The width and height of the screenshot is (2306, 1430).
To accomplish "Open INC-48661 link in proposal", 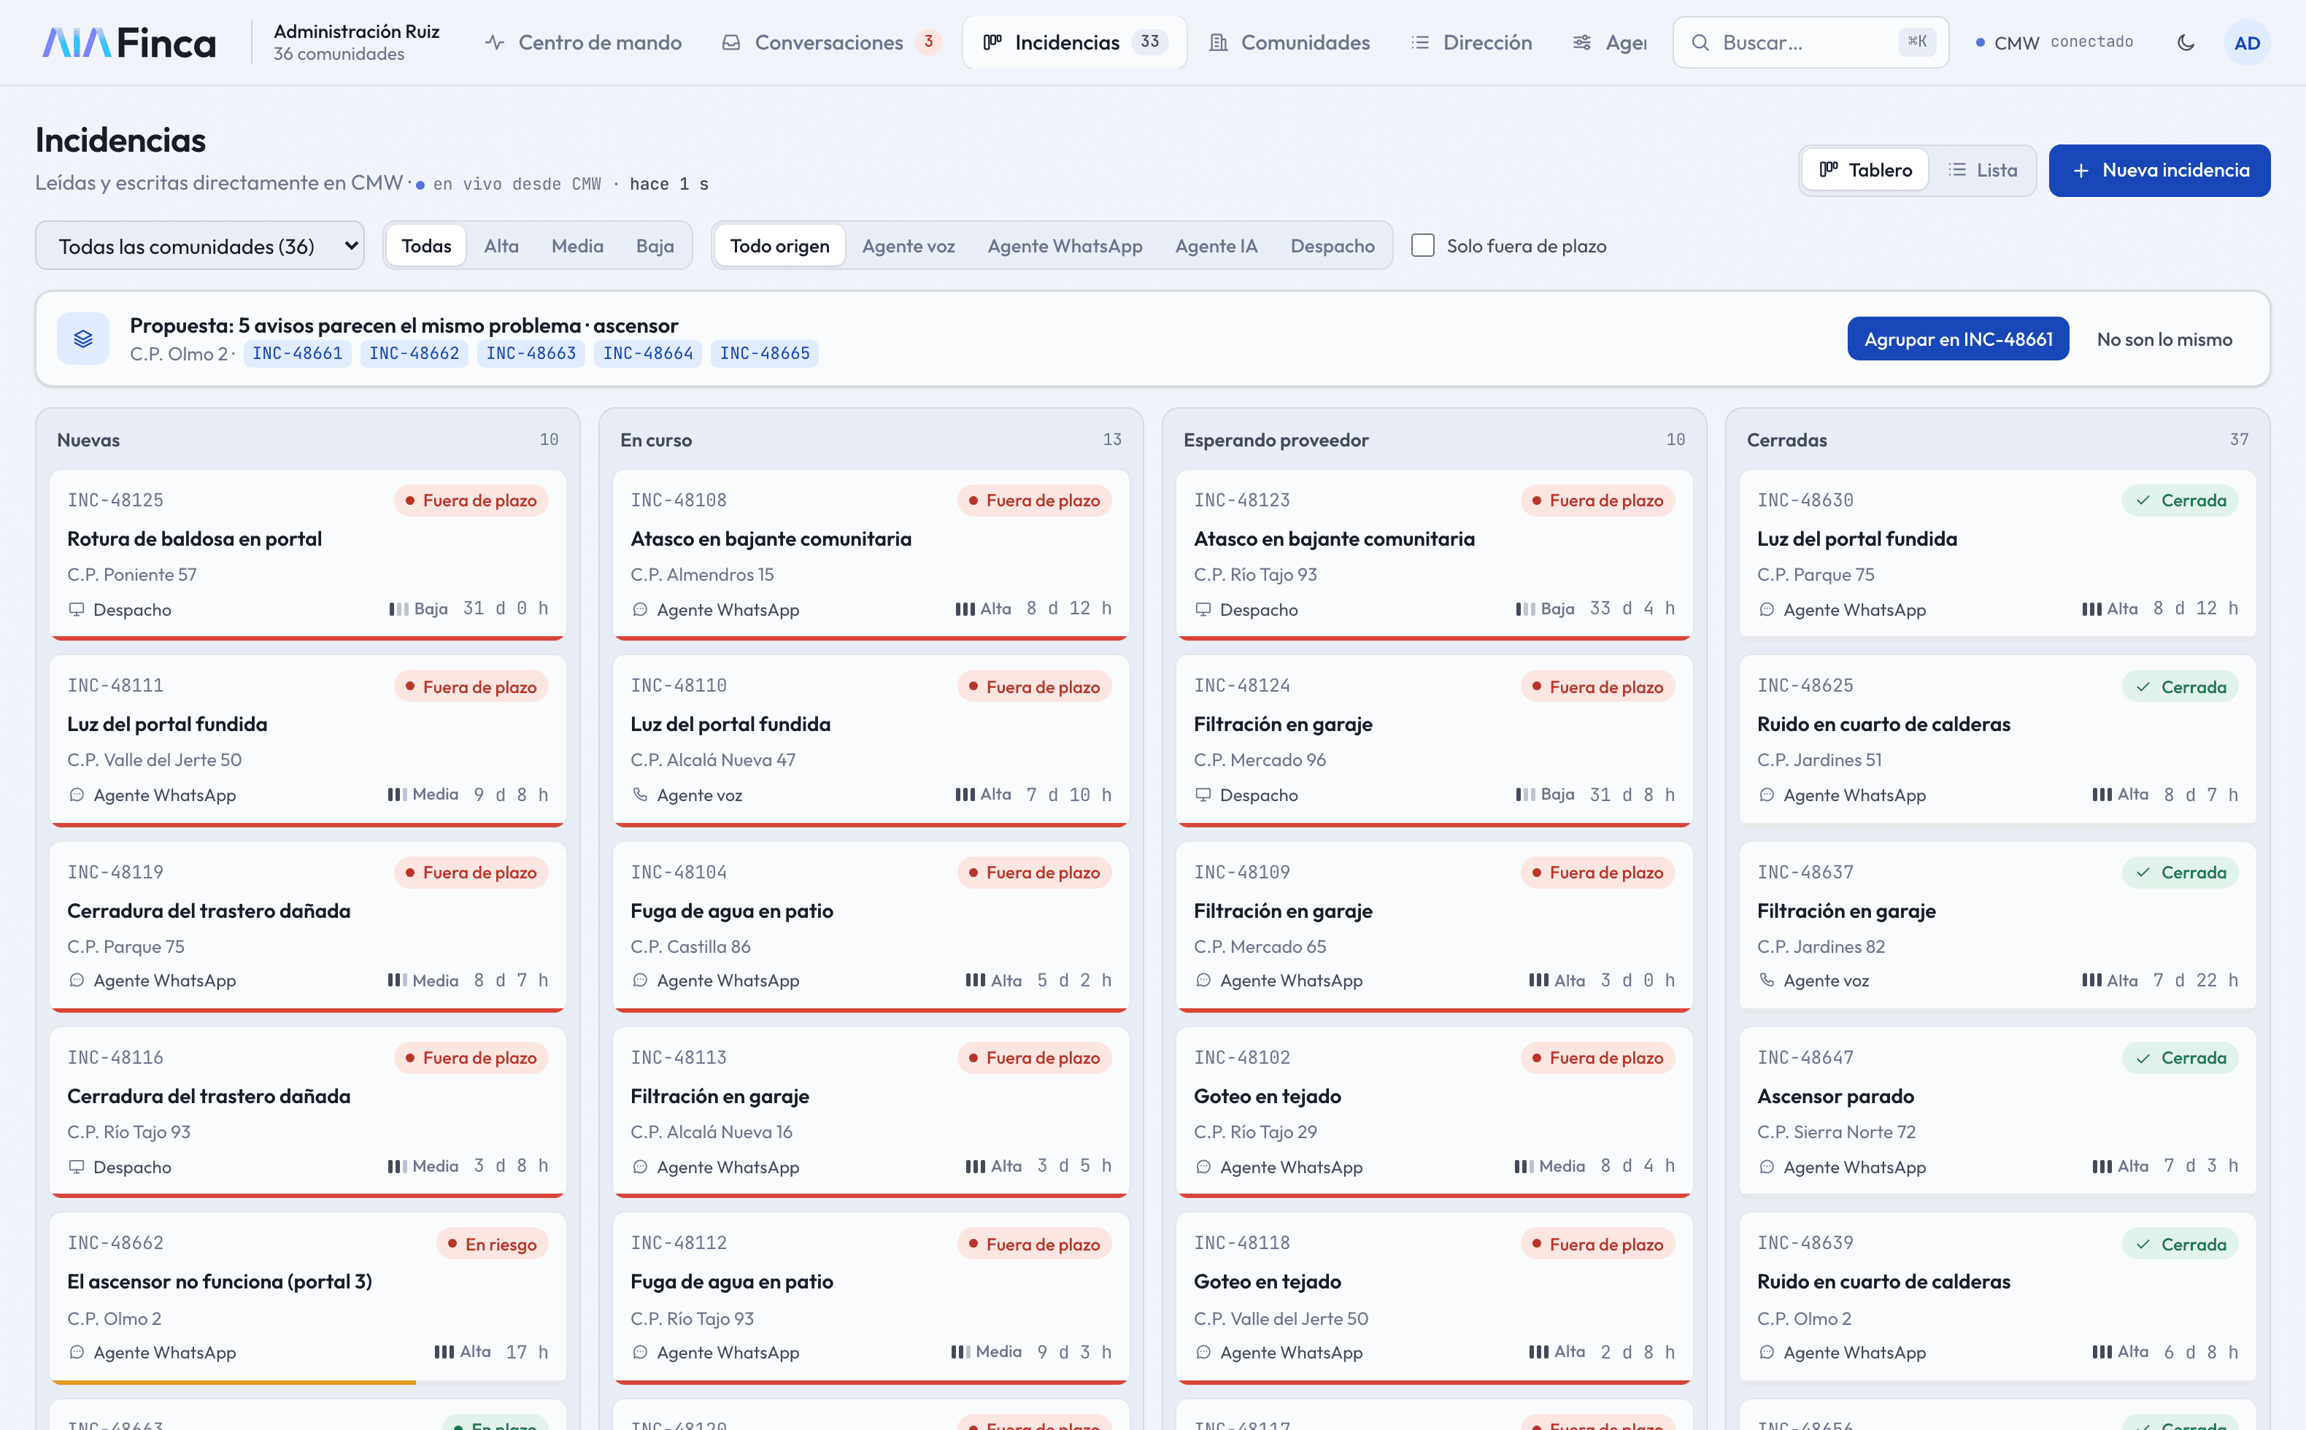I will click(x=297, y=354).
